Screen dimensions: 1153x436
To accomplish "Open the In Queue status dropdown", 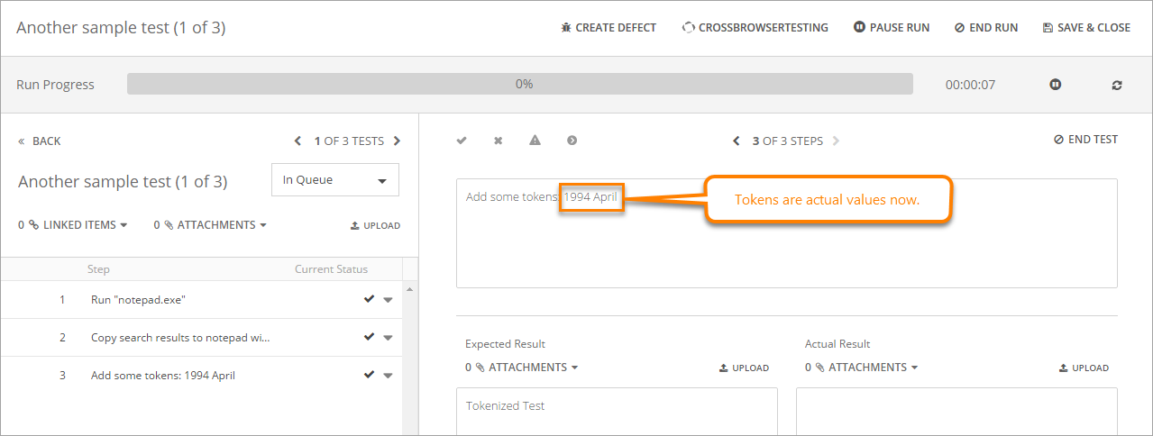I will coord(334,180).
